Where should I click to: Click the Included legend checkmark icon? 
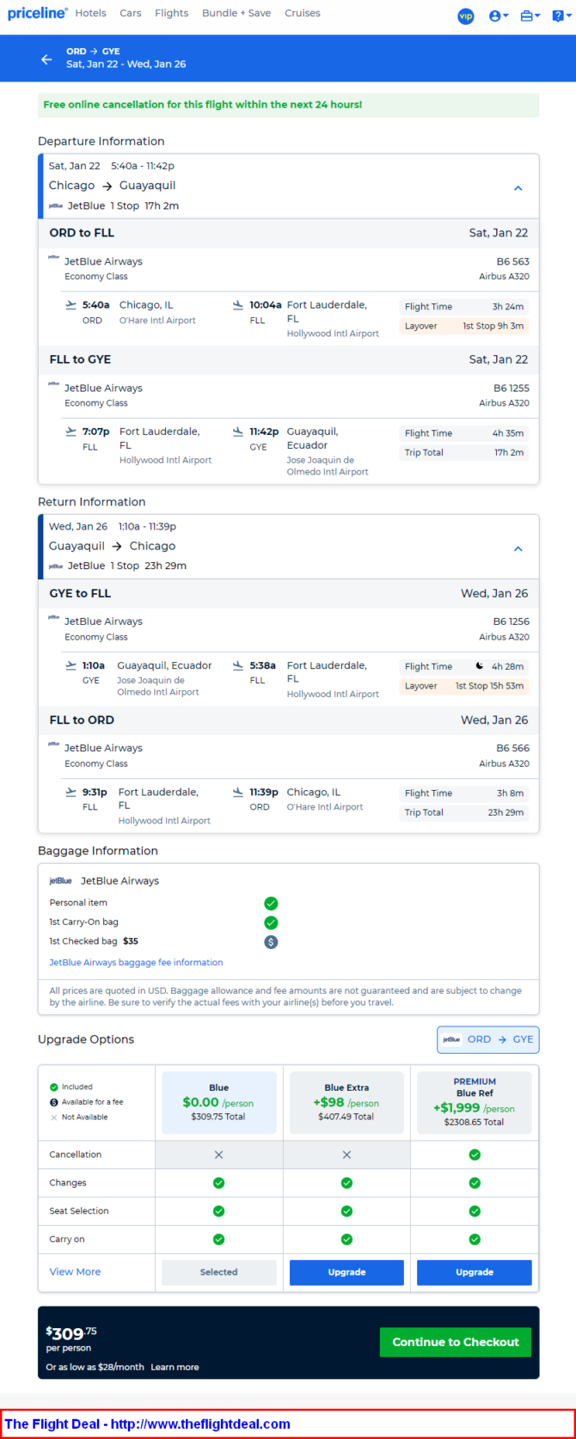(54, 1087)
